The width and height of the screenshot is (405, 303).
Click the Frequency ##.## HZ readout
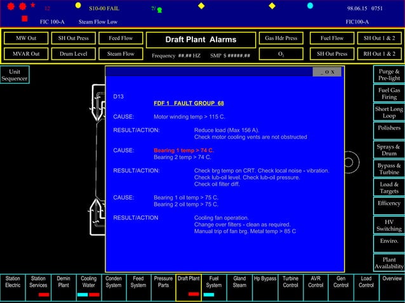click(176, 56)
